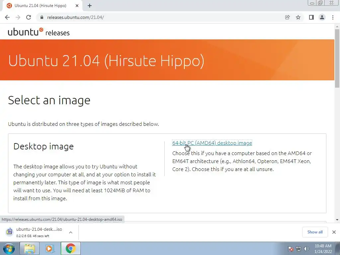Viewport: 340px width, 255px height.
Task: Reload the Ubuntu releases page
Action: (x=29, y=17)
